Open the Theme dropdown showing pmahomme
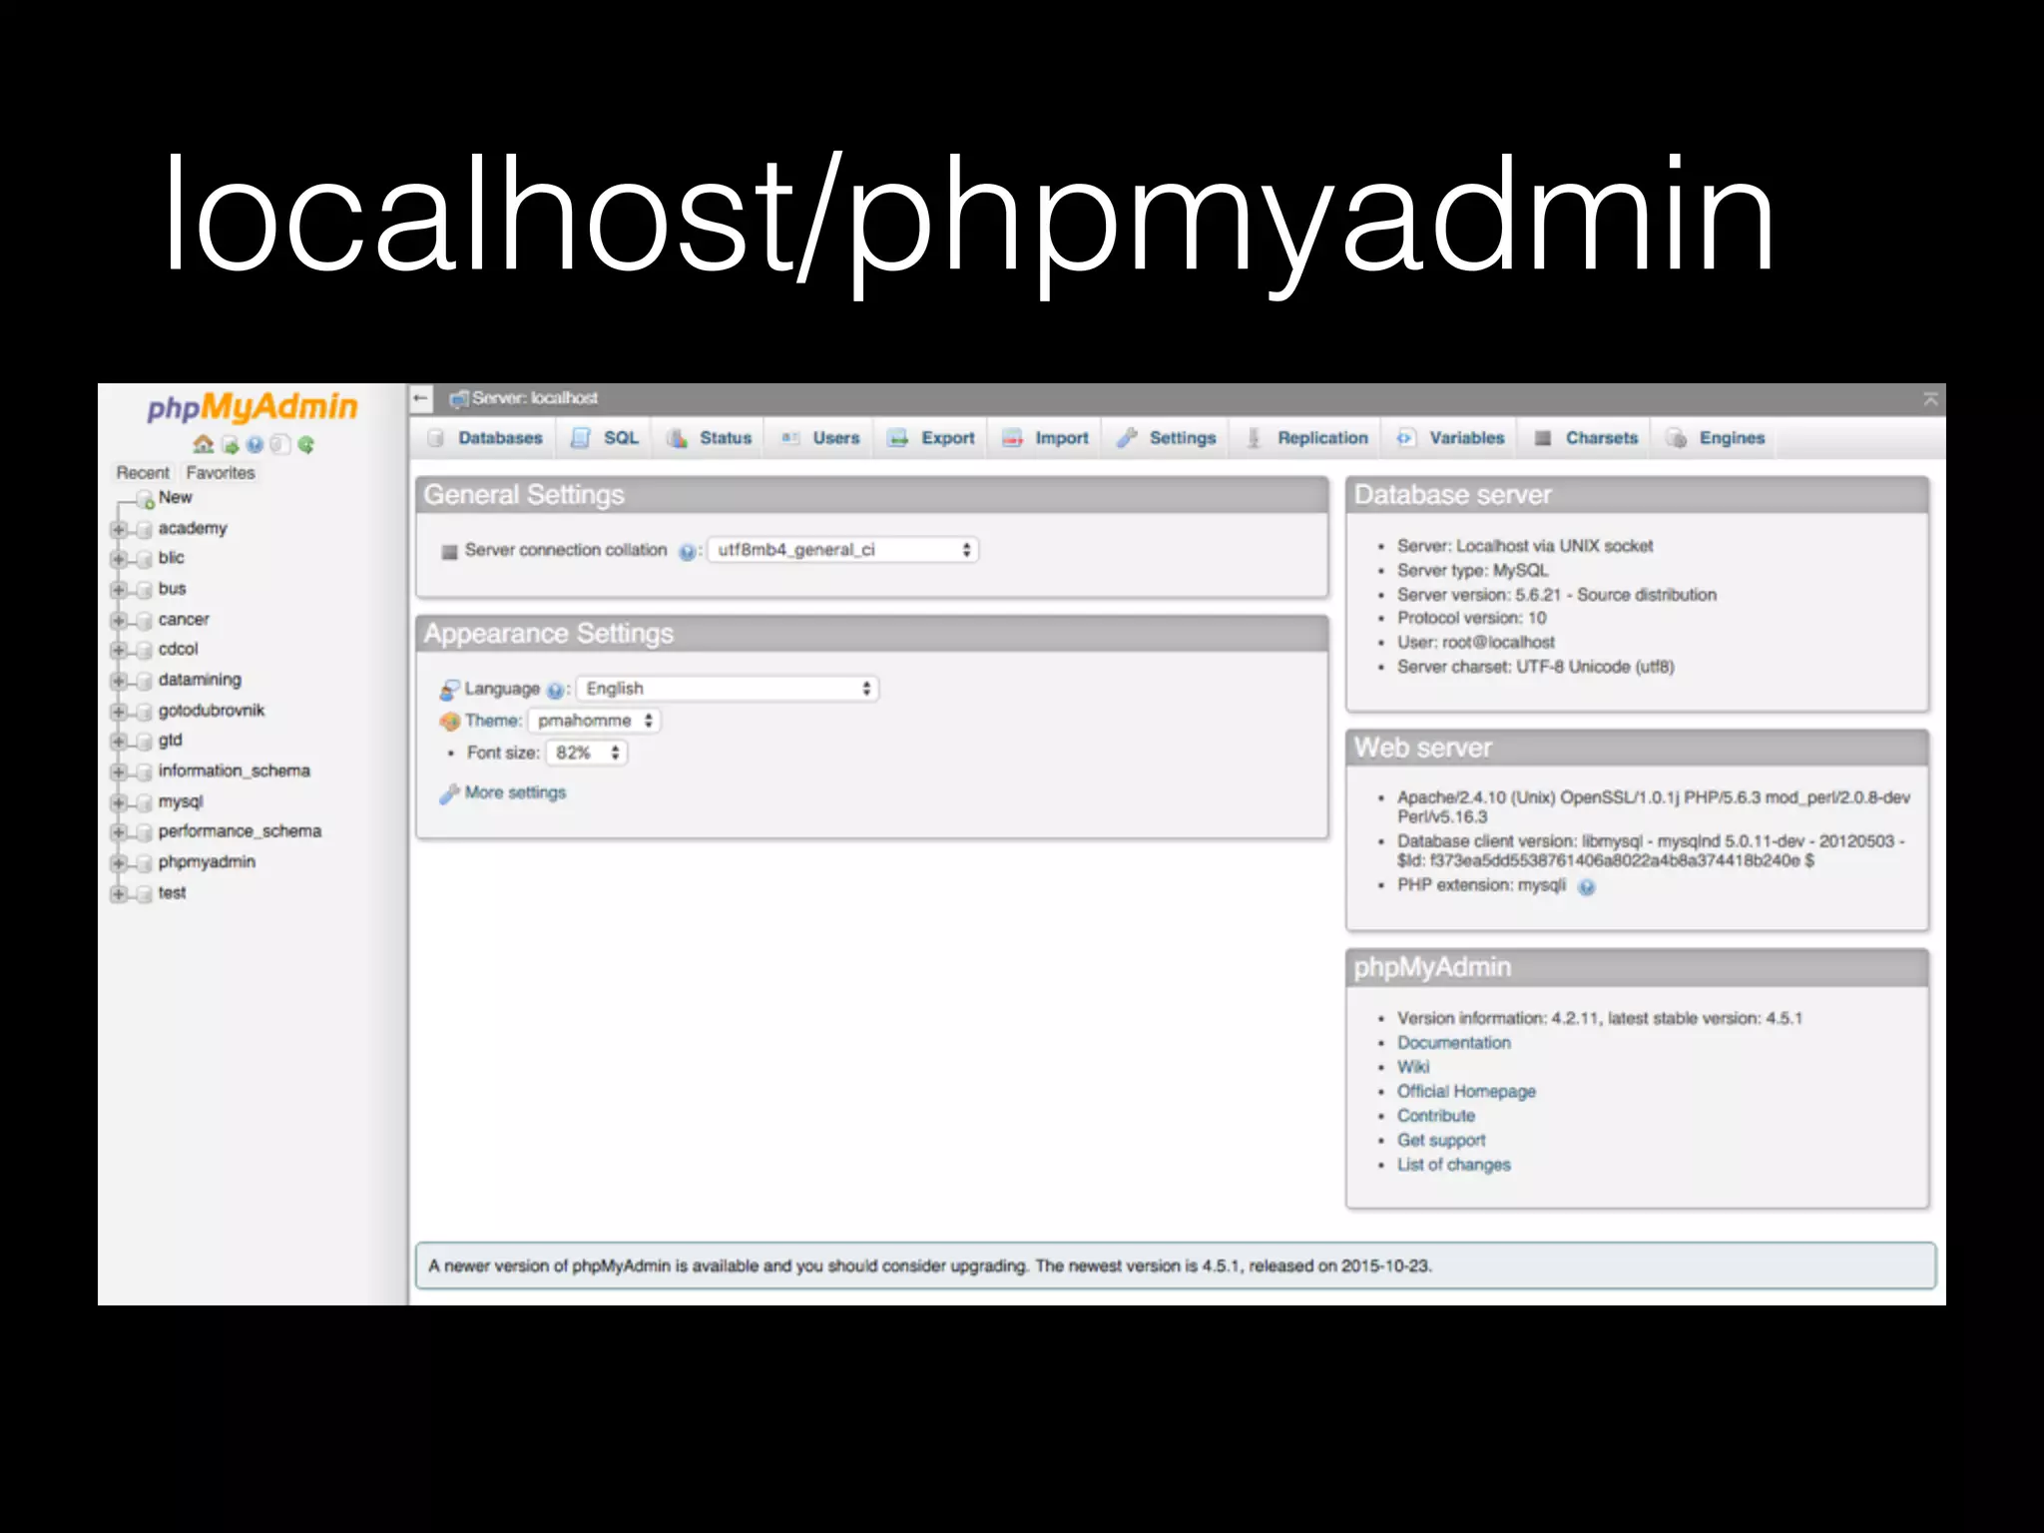This screenshot has height=1533, width=2044. pos(595,721)
